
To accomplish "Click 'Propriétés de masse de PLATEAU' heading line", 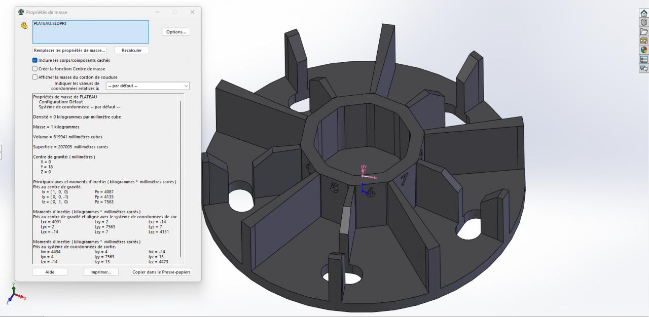I will pyautogui.click(x=65, y=97).
